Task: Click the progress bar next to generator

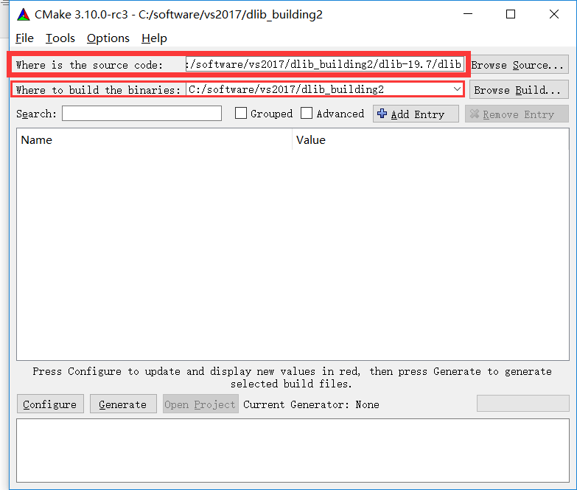Action: 523,404
